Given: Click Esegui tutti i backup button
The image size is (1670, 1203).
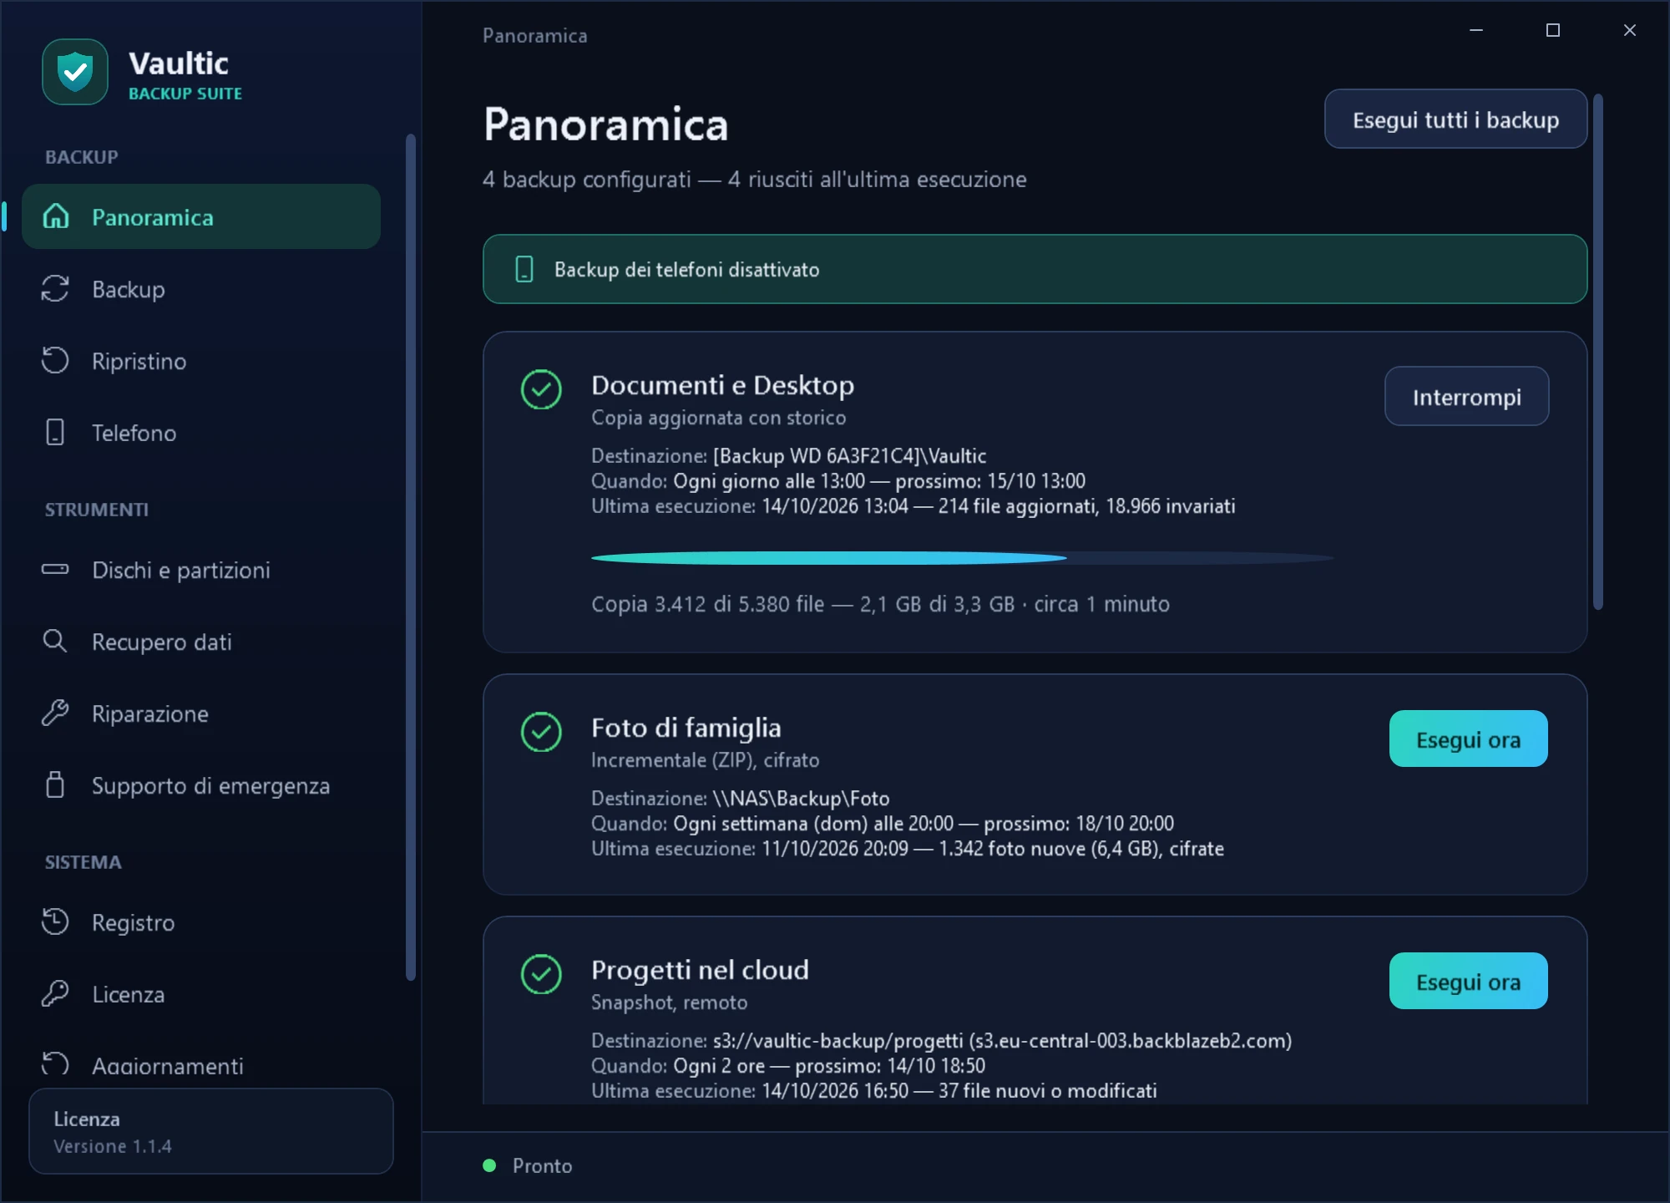Looking at the screenshot, I should coord(1455,119).
